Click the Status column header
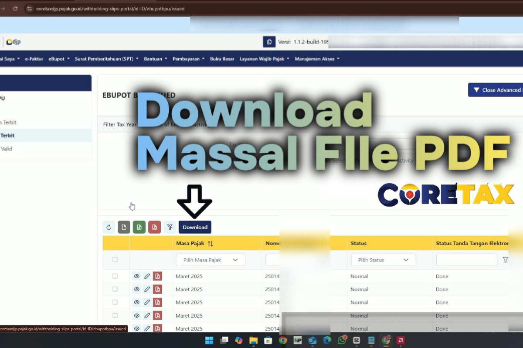Screen dimensions: 523x348 click(x=359, y=244)
